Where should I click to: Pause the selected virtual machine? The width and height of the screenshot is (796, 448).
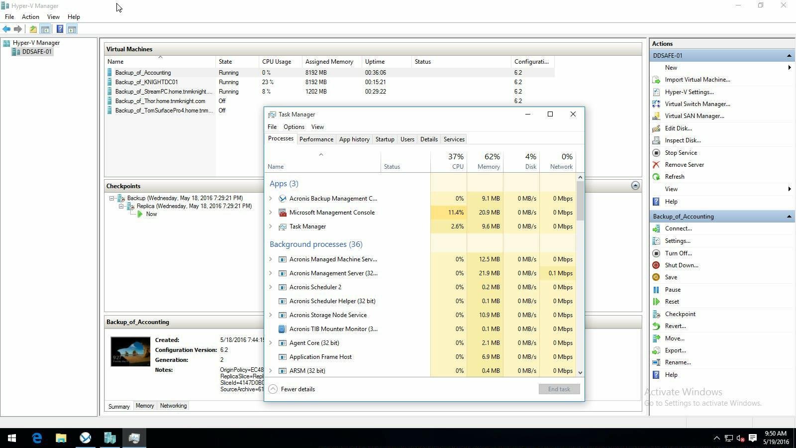(673, 290)
